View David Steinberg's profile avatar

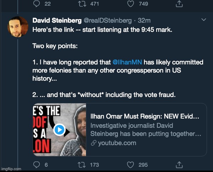coord(18,26)
